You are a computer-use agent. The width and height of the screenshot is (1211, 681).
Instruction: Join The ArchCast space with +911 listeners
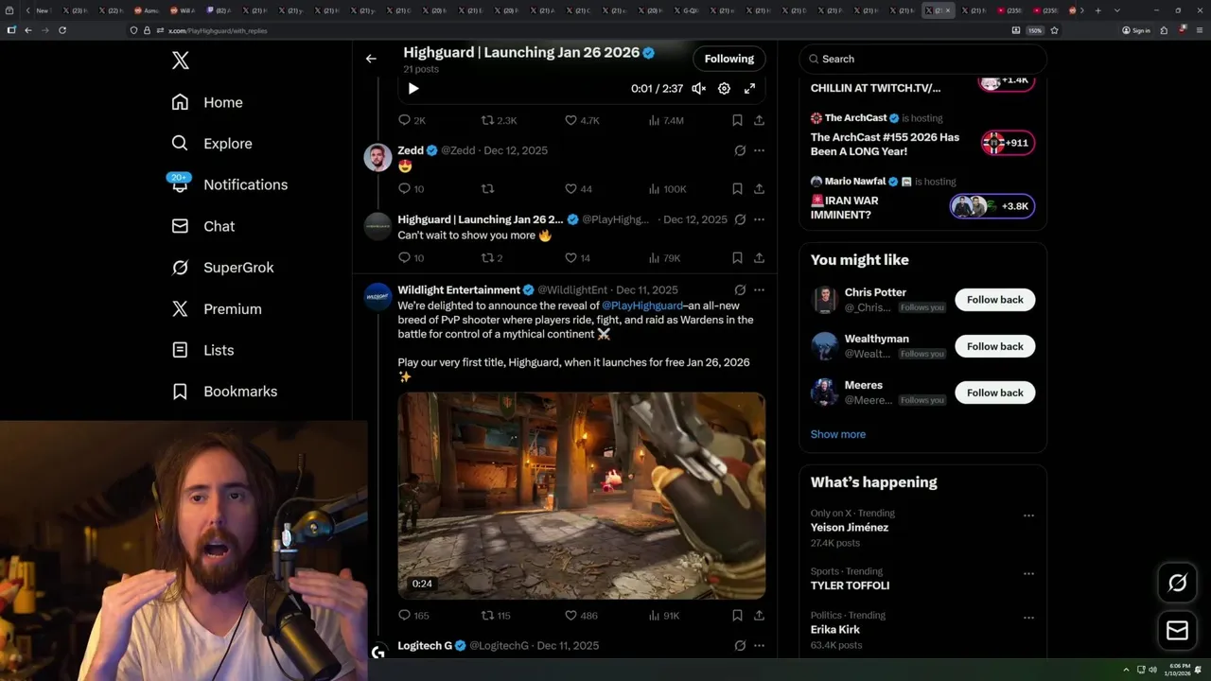coord(1008,143)
